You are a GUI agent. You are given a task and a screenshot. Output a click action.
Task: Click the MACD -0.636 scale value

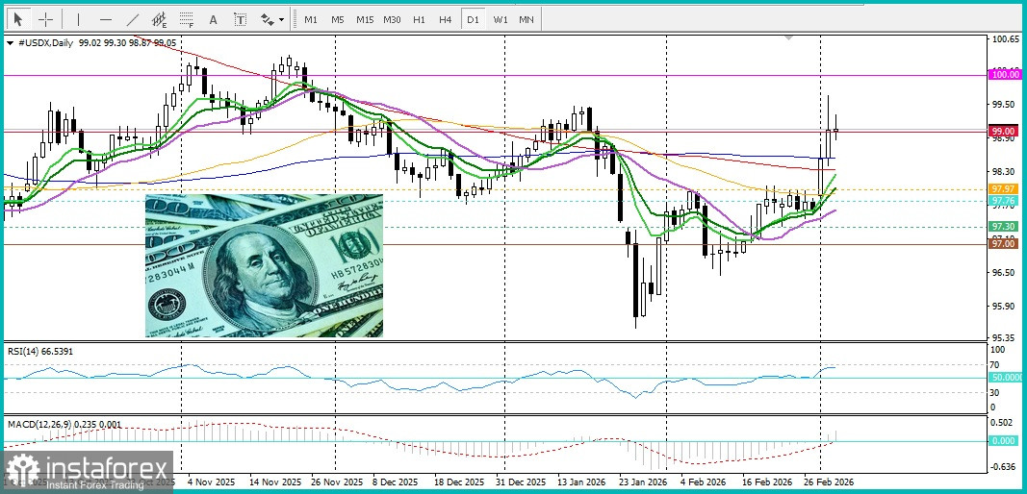pyautogui.click(x=1004, y=466)
